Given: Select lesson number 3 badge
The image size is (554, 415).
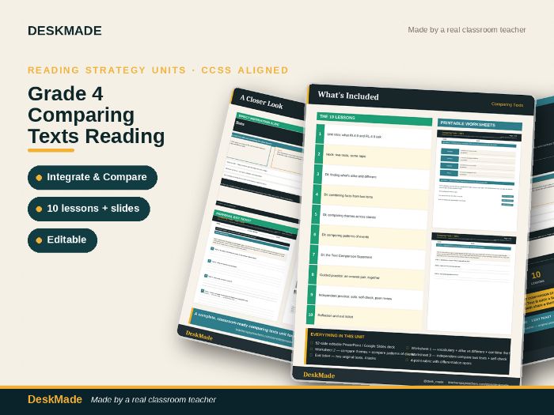Looking at the screenshot, I should coord(317,174).
